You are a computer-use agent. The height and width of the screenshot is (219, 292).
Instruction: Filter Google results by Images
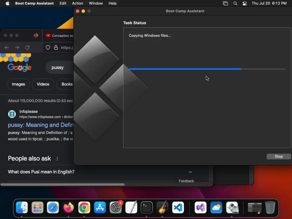tap(19, 84)
